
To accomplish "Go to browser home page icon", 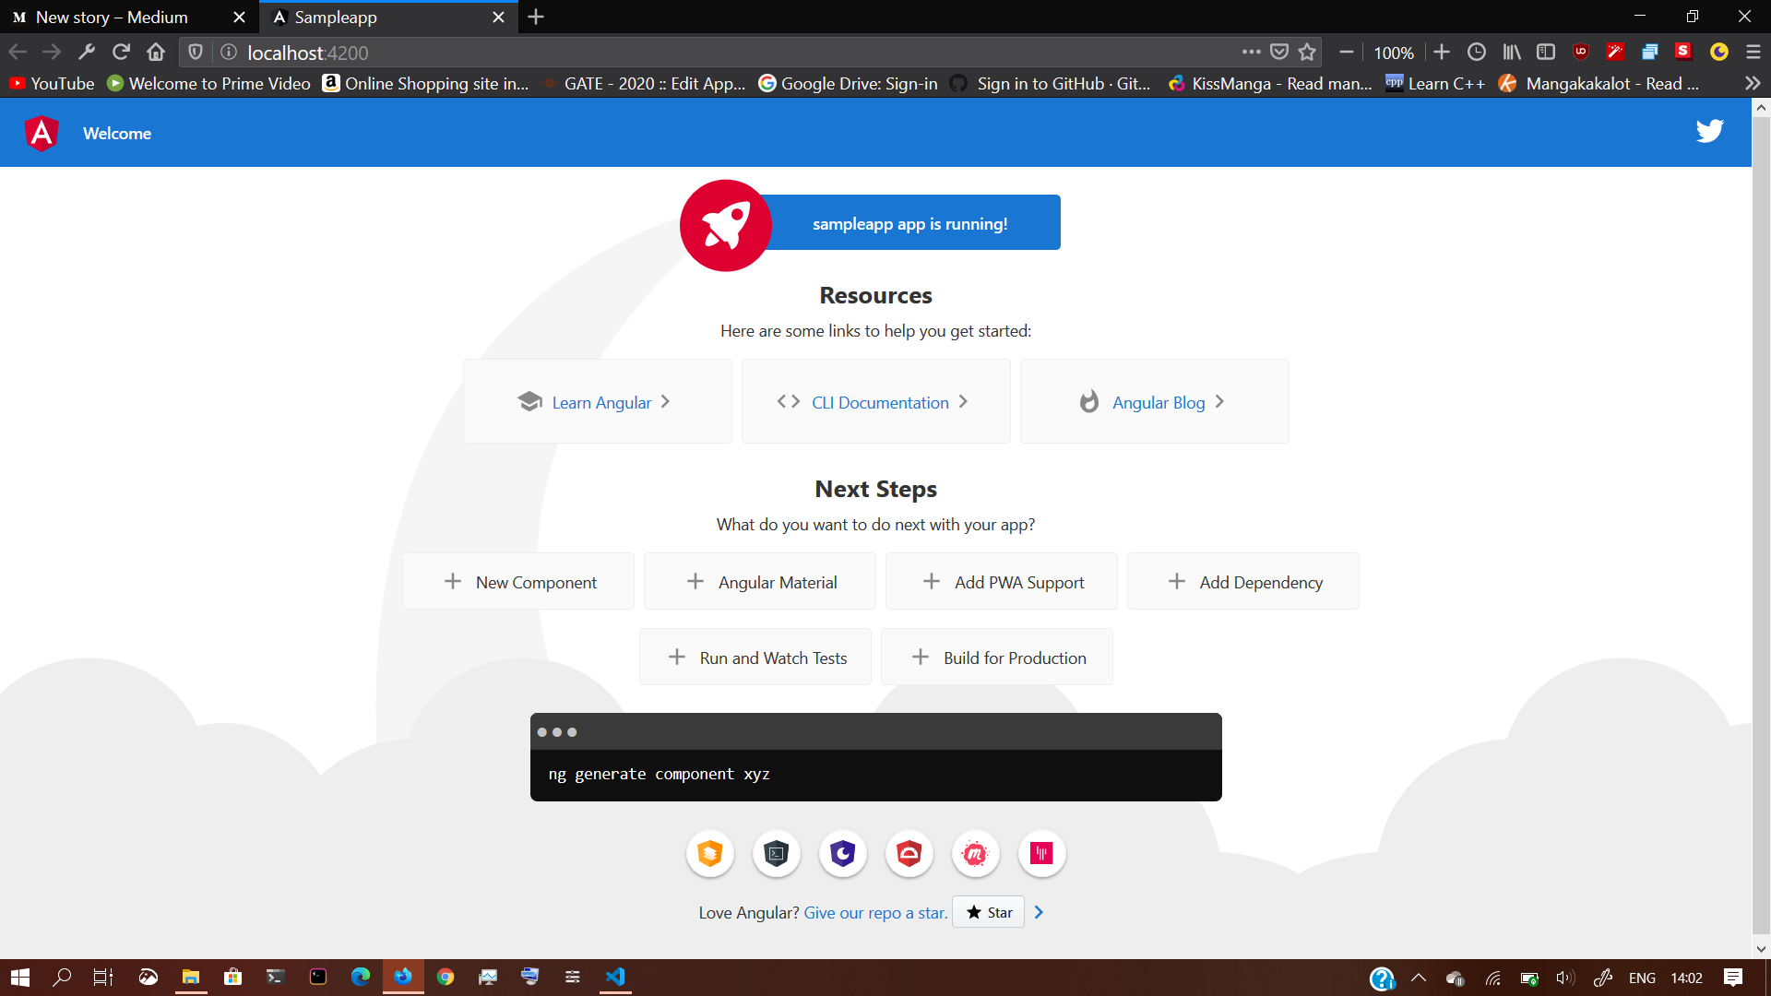I will click(x=156, y=53).
